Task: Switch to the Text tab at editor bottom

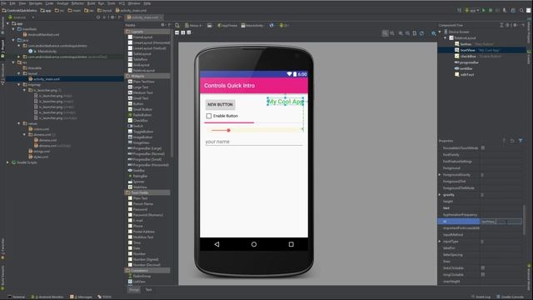Action: (x=148, y=290)
